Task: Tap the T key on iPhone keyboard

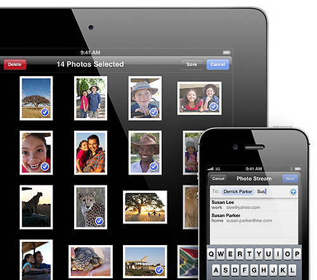Action: click(x=250, y=253)
